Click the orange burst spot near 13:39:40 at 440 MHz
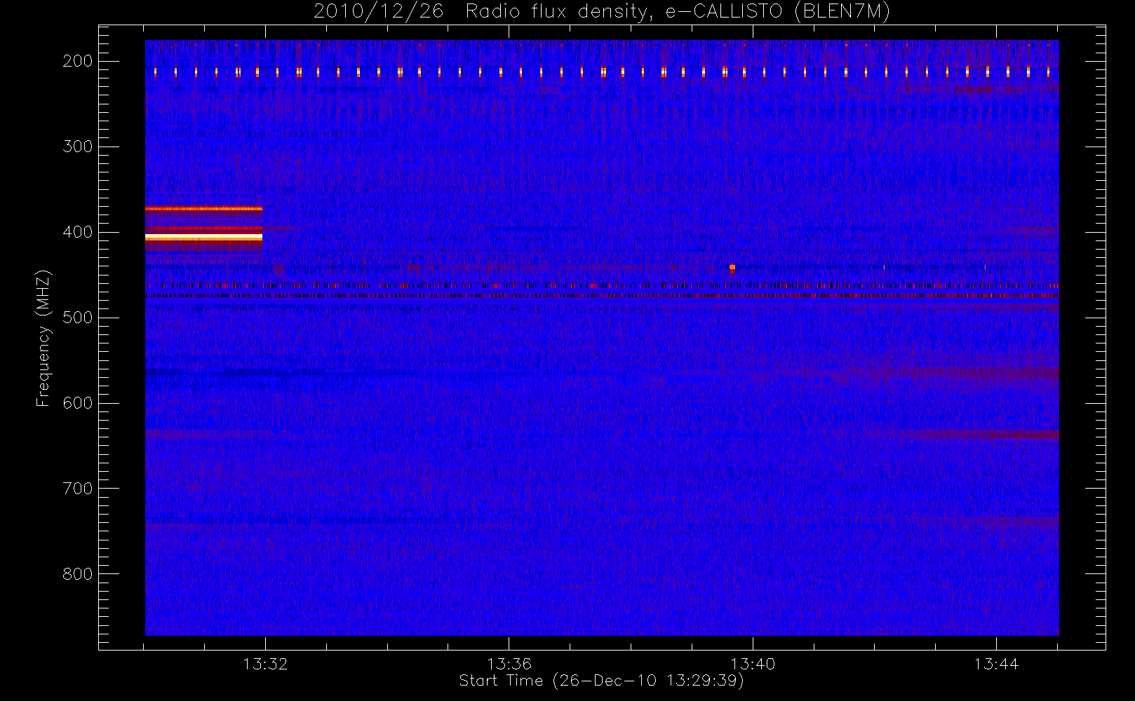 coord(732,268)
